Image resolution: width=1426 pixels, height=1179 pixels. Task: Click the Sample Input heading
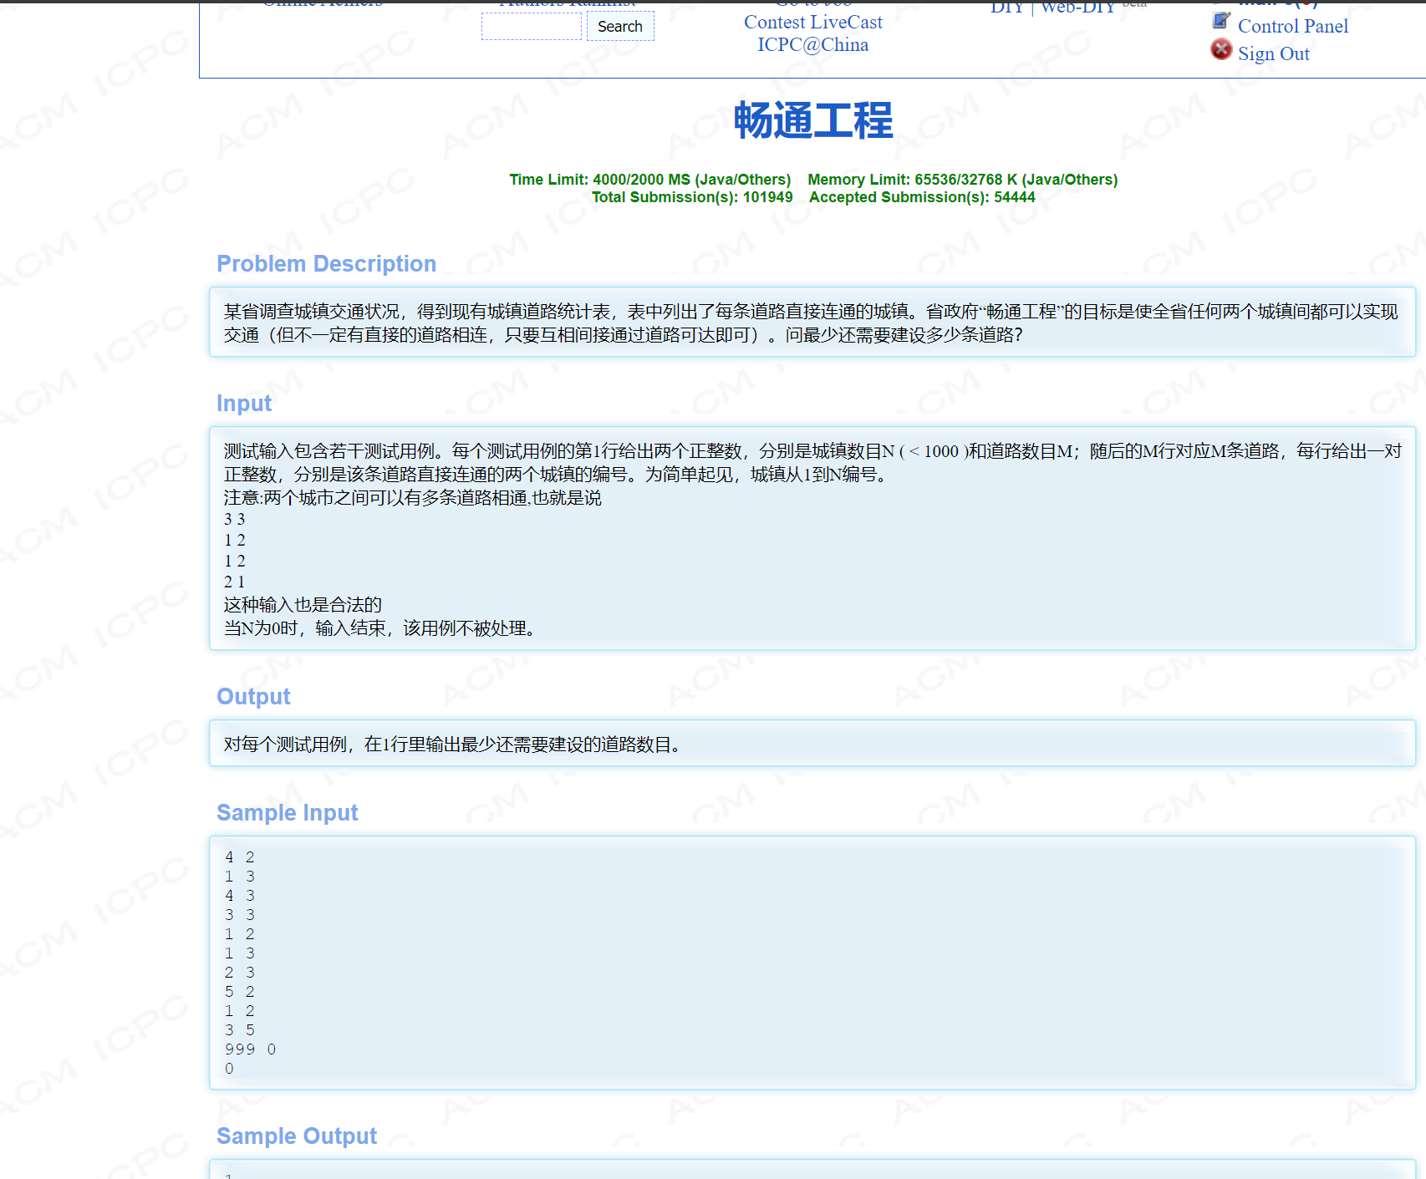point(287,813)
